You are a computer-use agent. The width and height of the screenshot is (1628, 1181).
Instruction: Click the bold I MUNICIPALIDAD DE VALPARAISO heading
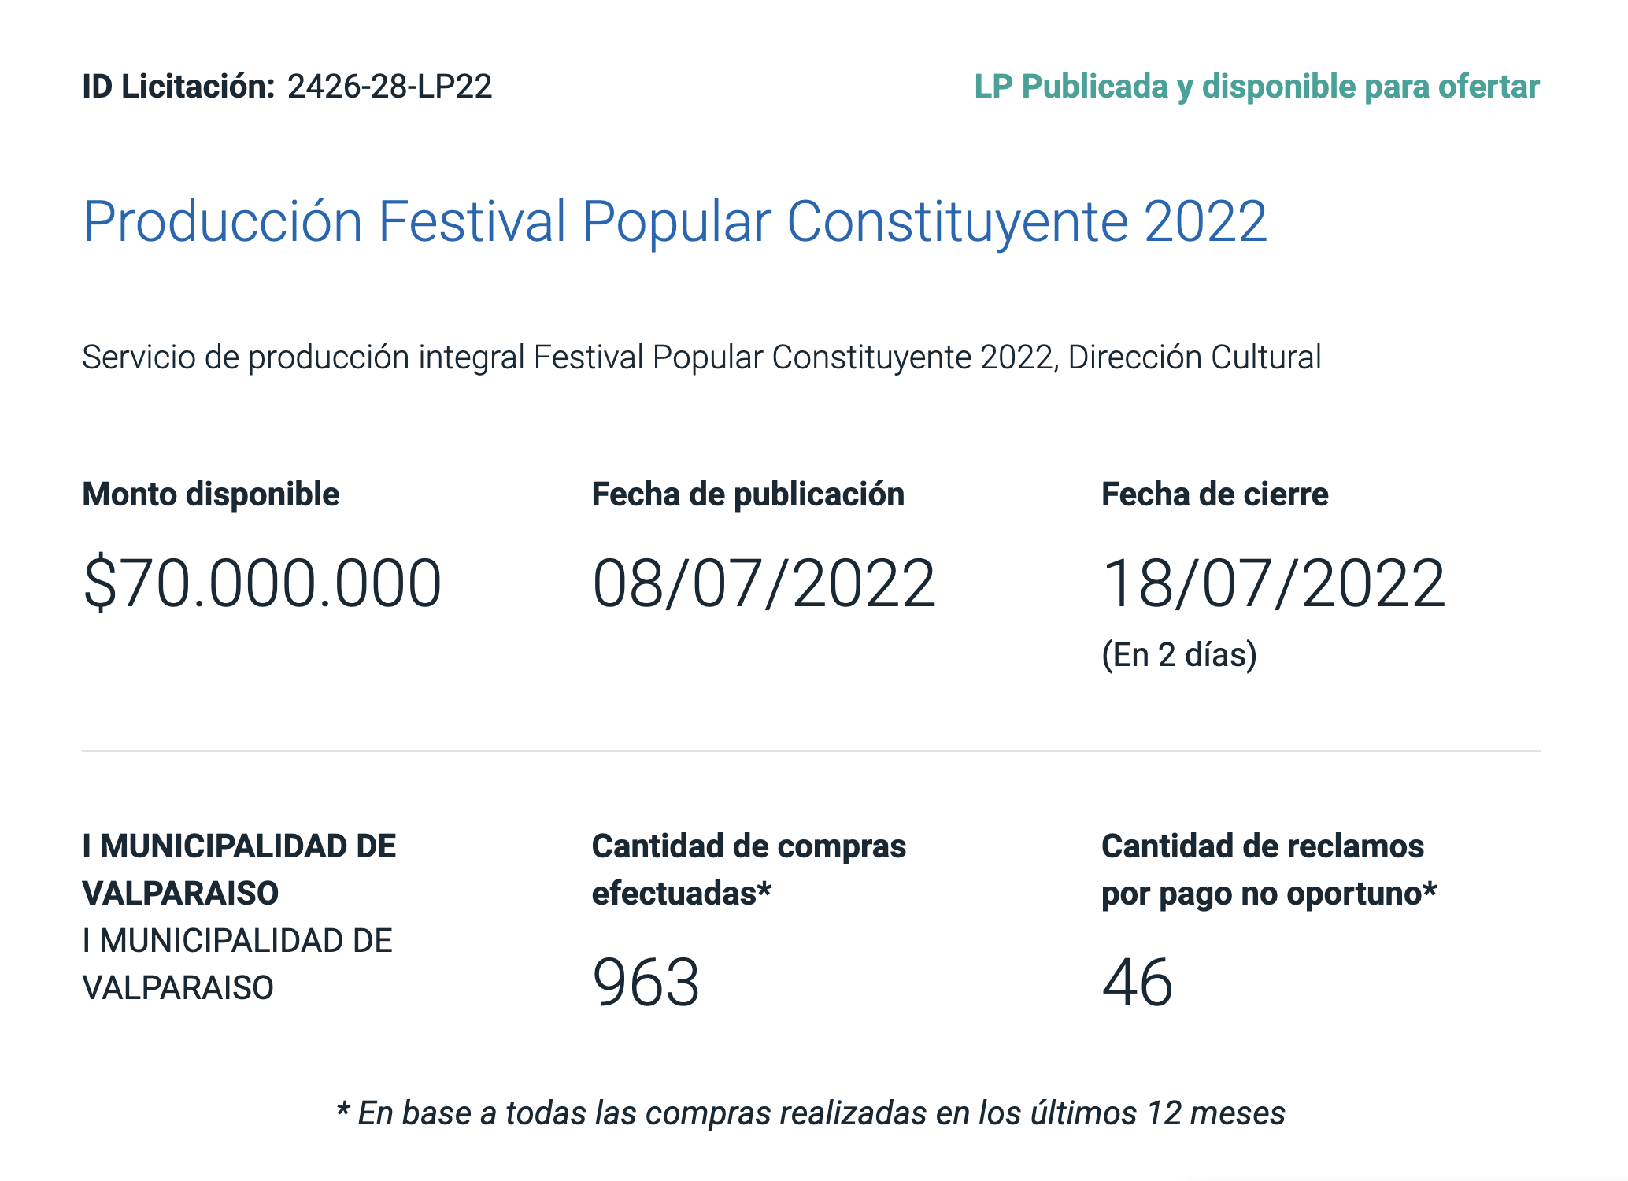[239, 870]
